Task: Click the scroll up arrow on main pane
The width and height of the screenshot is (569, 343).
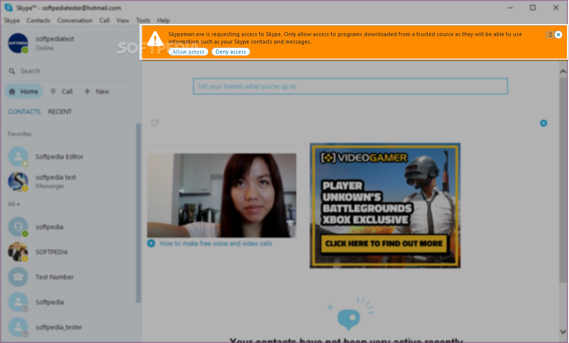Action: point(563,72)
